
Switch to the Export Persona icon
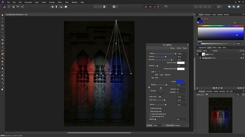(x=22, y=7)
